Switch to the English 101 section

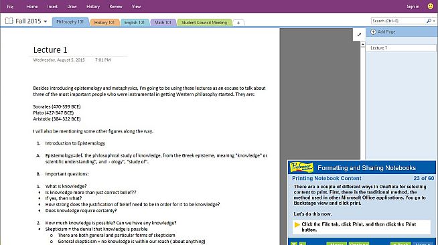pyautogui.click(x=135, y=22)
